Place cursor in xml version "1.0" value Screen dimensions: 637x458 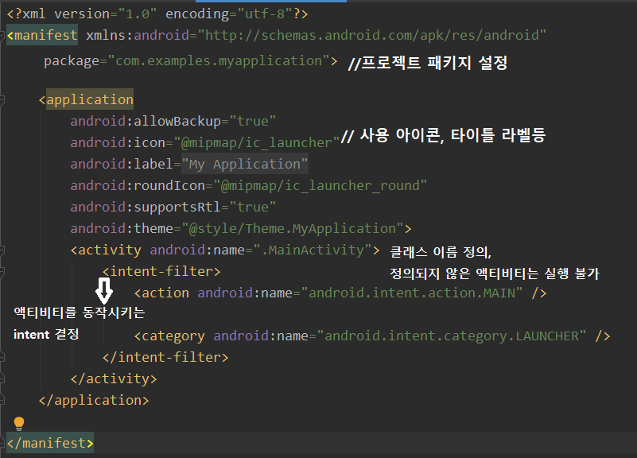pos(138,14)
